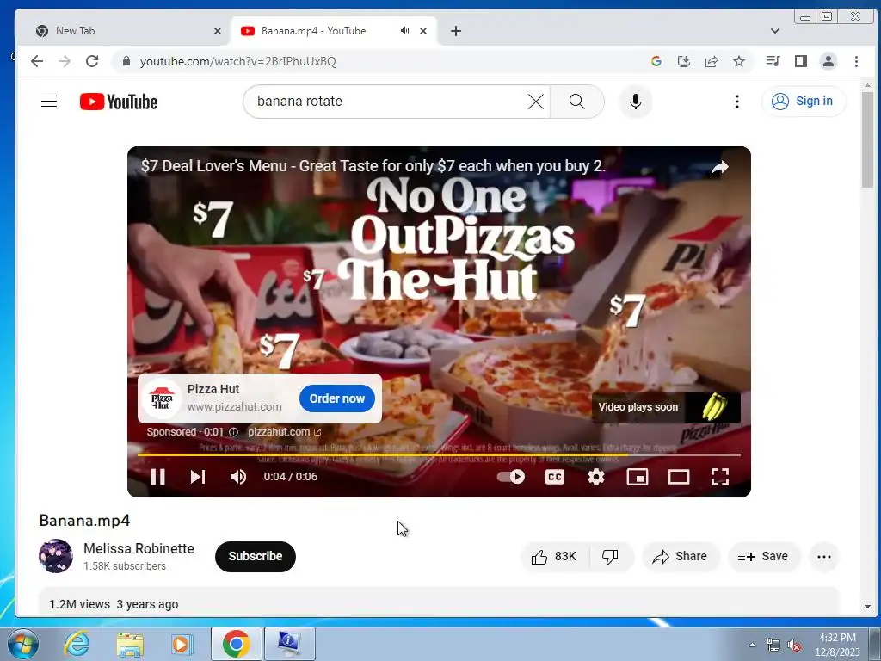Open the tab search dropdown chevron
Image resolution: width=881 pixels, height=661 pixels.
(x=775, y=31)
